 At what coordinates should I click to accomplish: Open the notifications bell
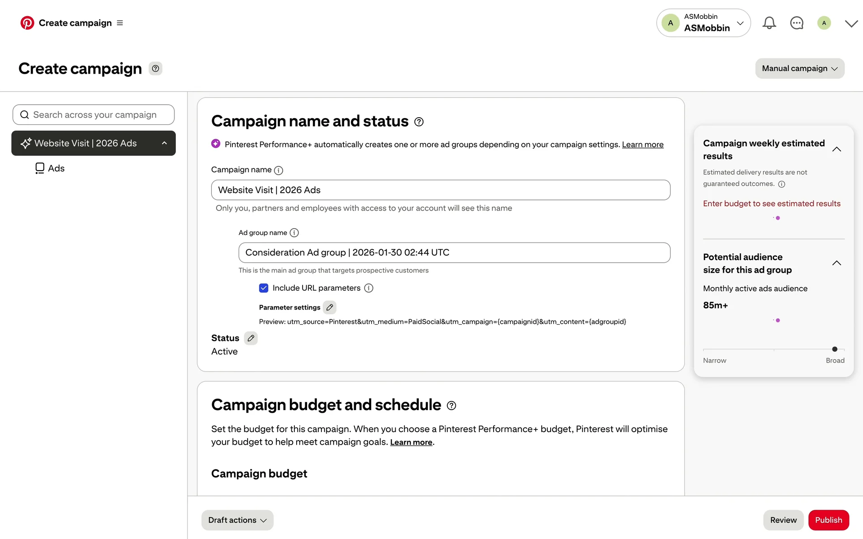[x=769, y=23]
